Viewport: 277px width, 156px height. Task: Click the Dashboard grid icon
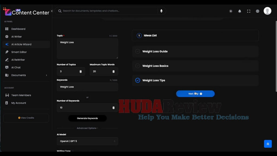[7, 29]
